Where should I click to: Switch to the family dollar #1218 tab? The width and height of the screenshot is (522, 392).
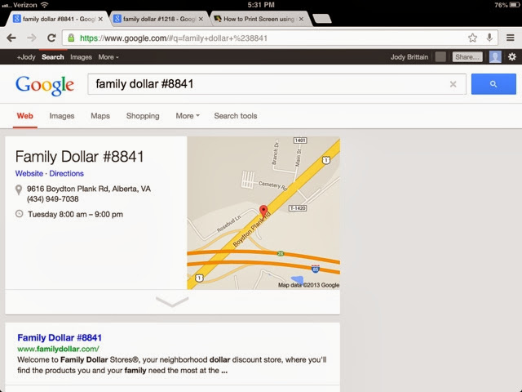[x=158, y=19]
